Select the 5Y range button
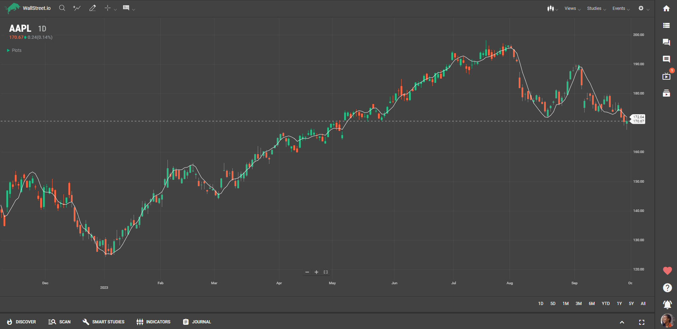The width and height of the screenshot is (677, 329). tap(631, 304)
